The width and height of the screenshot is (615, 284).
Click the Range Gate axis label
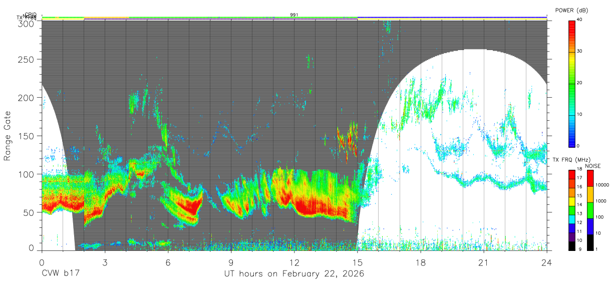pos(8,136)
